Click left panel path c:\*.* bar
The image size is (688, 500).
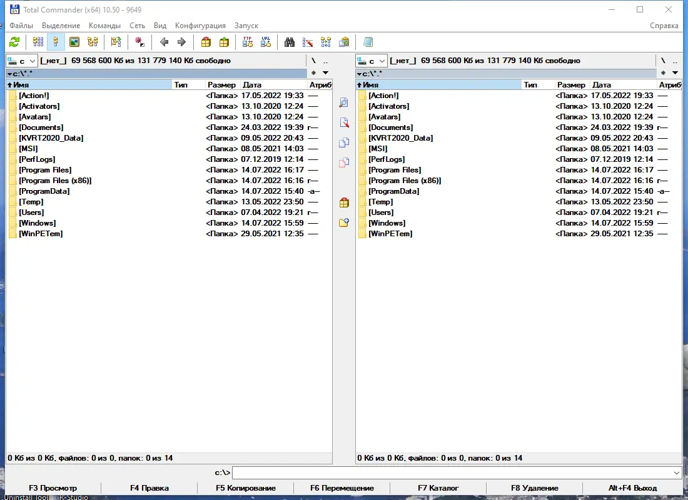click(156, 73)
